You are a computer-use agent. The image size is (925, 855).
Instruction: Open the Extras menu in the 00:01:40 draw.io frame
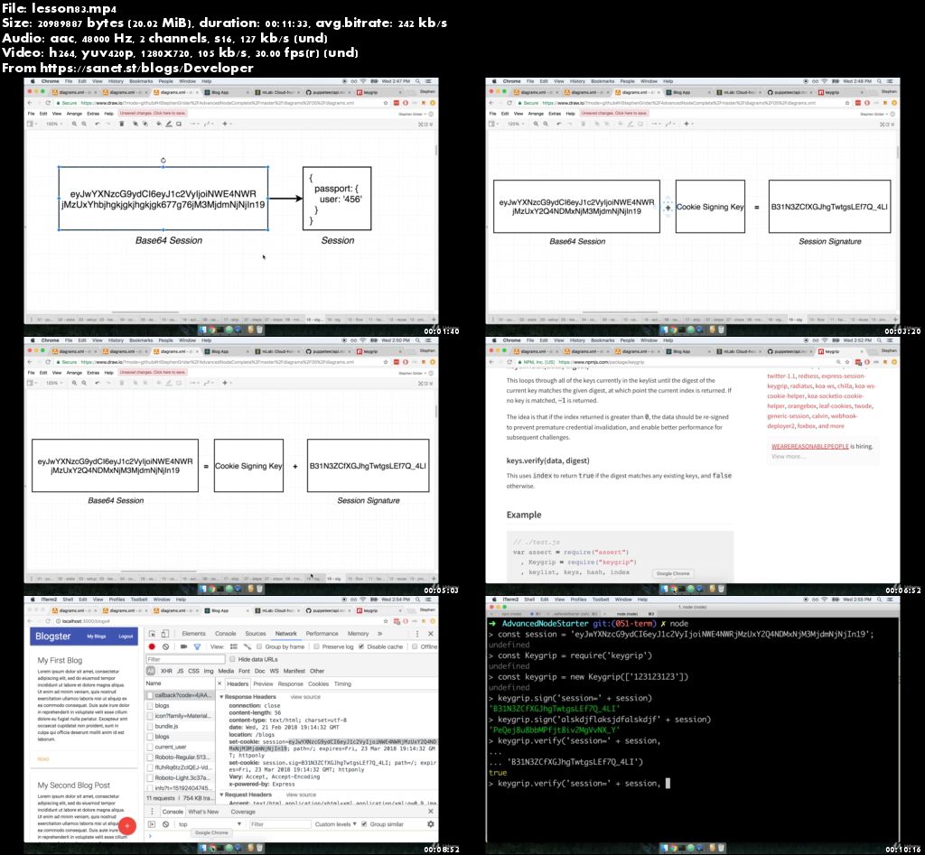coord(93,113)
